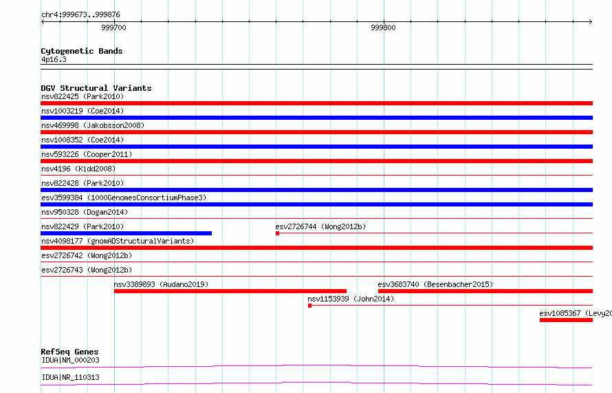Screen dimensions: 612x393
Task: Click the chr4:999673..999876 region label
Action: (x=80, y=14)
